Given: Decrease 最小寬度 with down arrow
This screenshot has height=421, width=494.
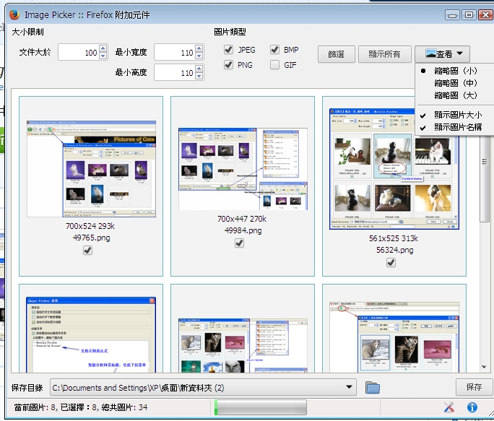Looking at the screenshot, I should [199, 56].
